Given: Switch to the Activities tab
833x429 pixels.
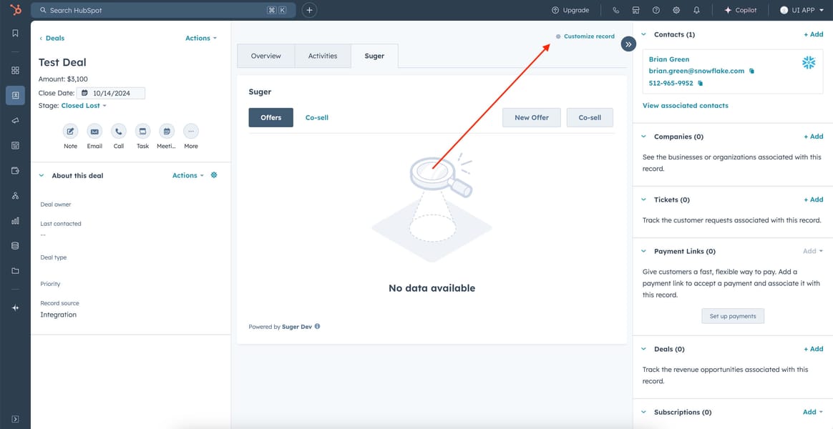Looking at the screenshot, I should tap(322, 56).
